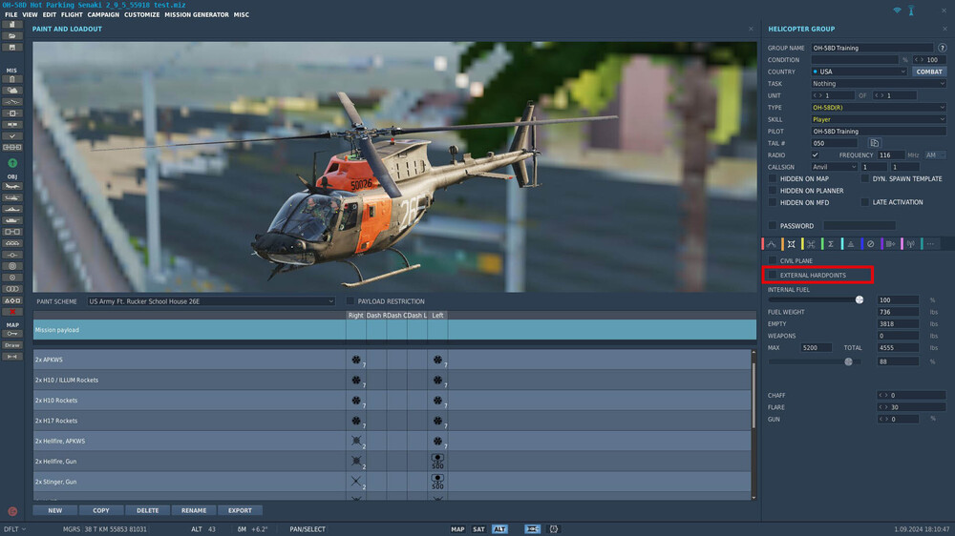955x536 pixels.
Task: Open the Triggered Actions tab icon
Action: tap(811, 244)
